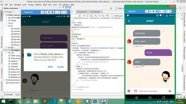Viewport: 186px width, 104px height.
Task: Open the Flutter Outline side panel
Action: click(185, 37)
